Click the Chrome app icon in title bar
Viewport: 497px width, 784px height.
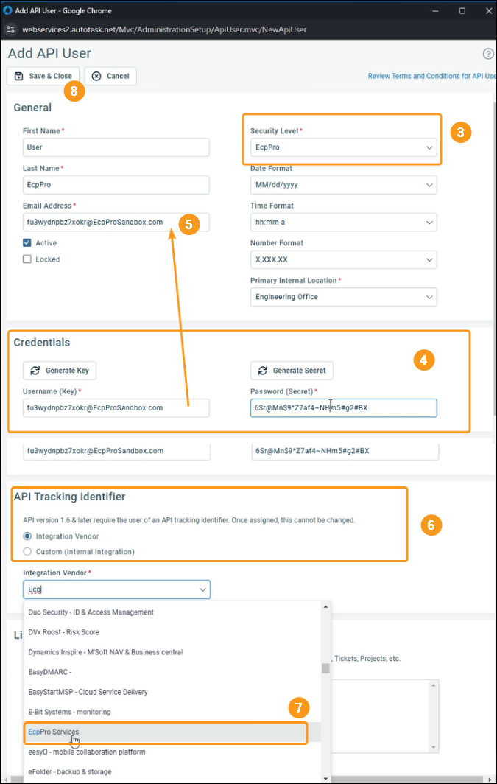click(x=8, y=10)
